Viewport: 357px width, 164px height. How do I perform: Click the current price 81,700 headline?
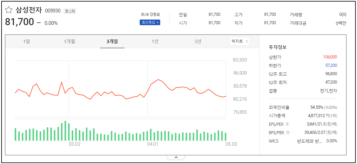click(19, 22)
